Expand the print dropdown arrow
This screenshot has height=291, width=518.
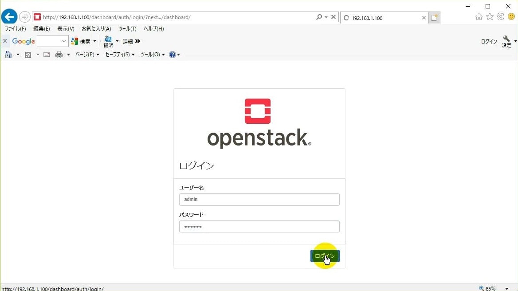pos(68,55)
